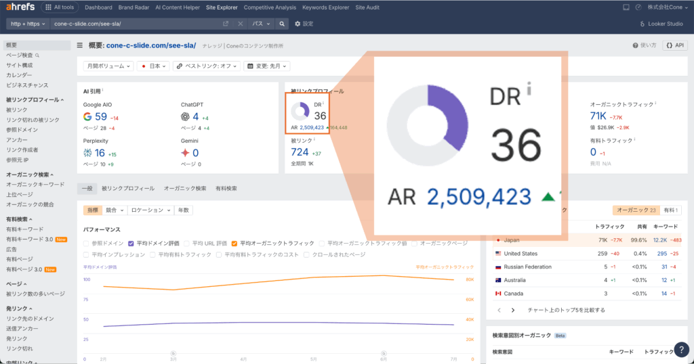Clear the URL with X icon
This screenshot has height=364, width=694.
pos(241,24)
